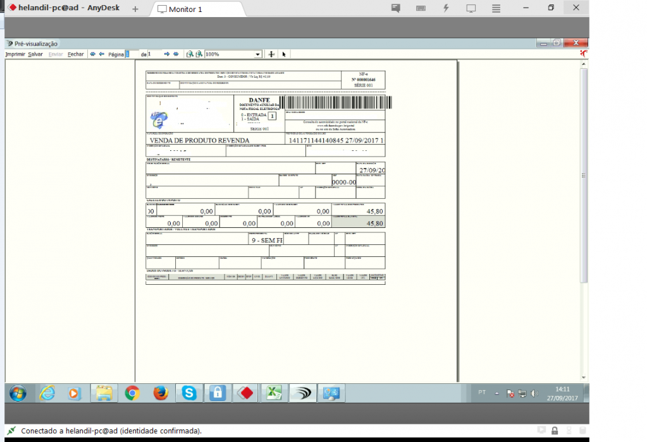
Task: Open Windows Media Player in taskbar
Action: point(74,393)
